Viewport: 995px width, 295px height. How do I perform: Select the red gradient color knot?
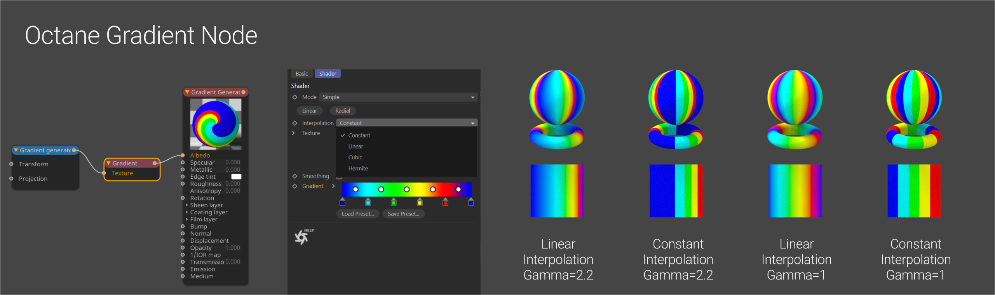pyautogui.click(x=445, y=202)
